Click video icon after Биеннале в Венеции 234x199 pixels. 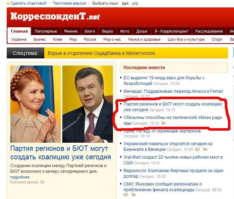(205, 149)
